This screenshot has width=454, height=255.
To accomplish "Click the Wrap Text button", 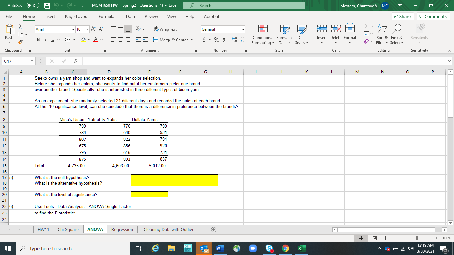I will [x=166, y=29].
